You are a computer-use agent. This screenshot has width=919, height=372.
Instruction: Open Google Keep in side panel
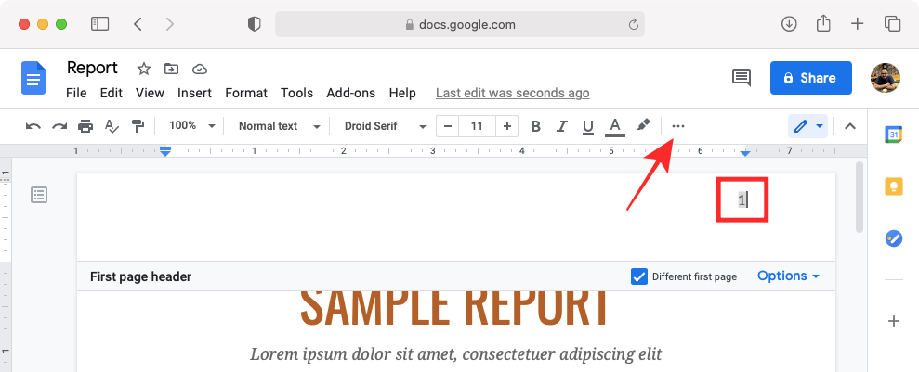coord(893,186)
